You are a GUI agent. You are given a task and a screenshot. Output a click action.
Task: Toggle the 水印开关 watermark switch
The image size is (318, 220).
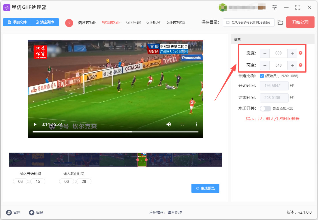266,109
